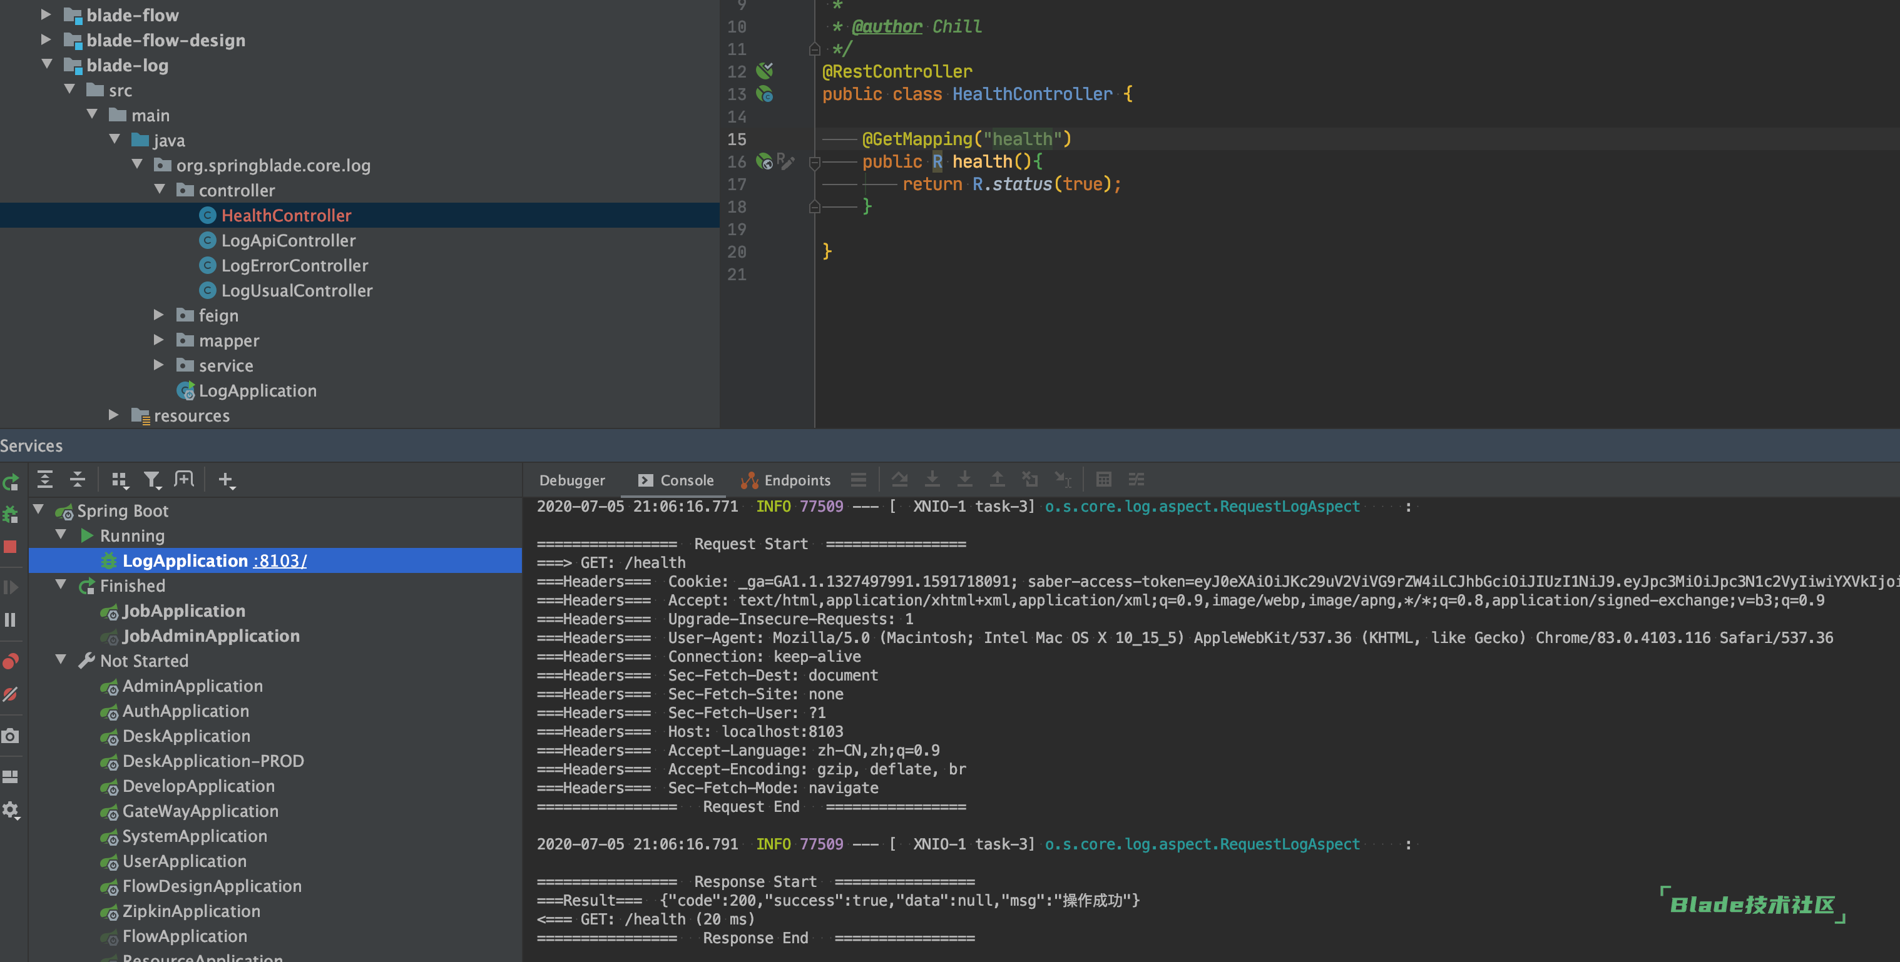1900x962 pixels.
Task: Open the Group By dropdown in Services
Action: (x=120, y=480)
